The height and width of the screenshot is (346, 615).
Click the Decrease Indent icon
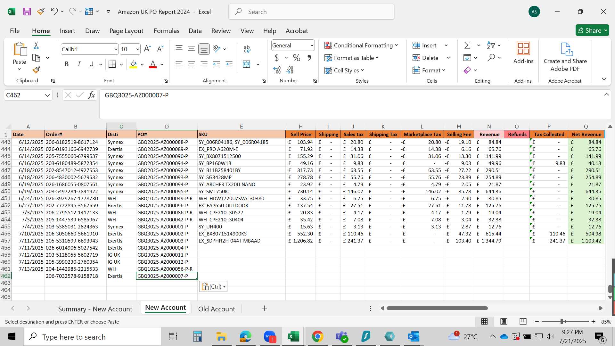click(x=217, y=64)
